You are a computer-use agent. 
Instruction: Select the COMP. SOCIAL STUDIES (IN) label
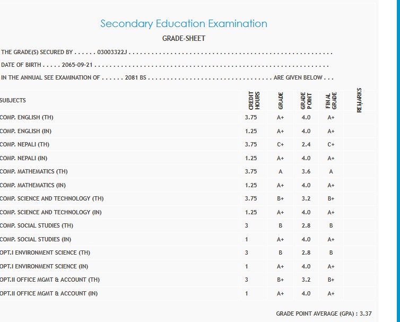[x=36, y=239]
